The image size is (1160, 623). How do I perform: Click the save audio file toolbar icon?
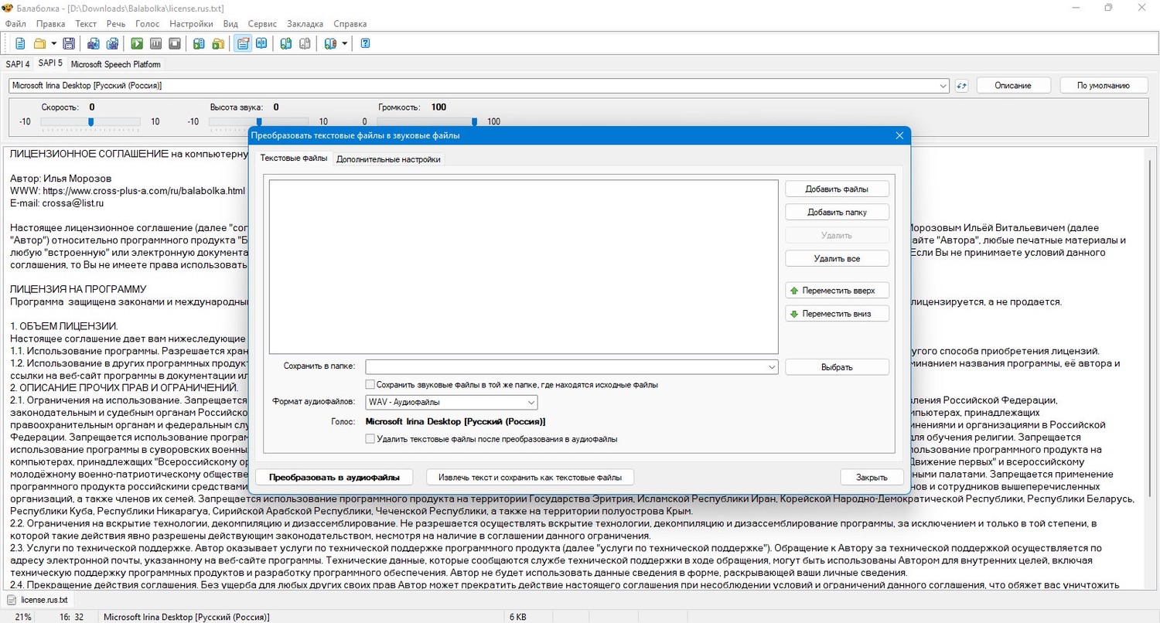tap(93, 43)
